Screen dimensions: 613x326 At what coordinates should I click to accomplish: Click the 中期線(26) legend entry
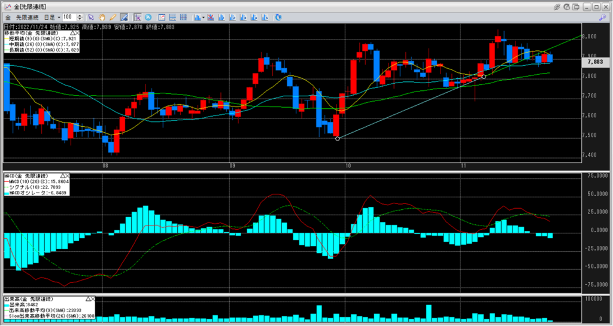click(41, 44)
